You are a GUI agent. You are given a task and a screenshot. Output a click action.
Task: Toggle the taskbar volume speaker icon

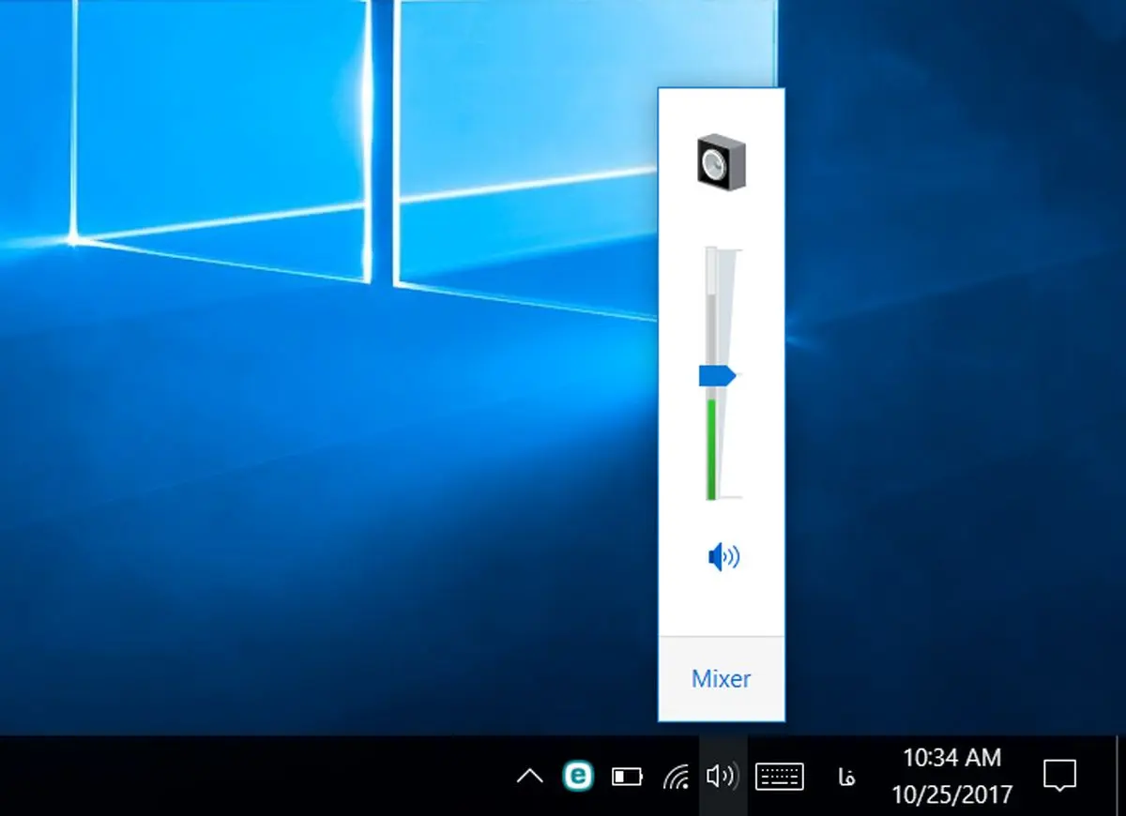723,776
